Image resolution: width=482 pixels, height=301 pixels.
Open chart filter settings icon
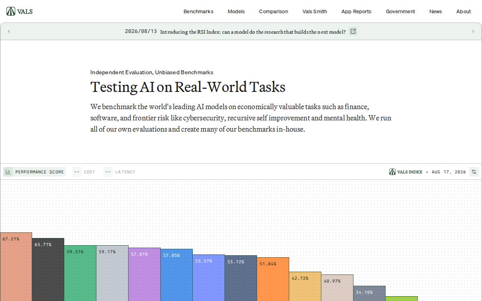pos(474,172)
